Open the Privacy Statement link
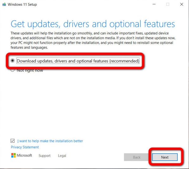The width and height of the screenshot is (189, 169). pos(25,147)
